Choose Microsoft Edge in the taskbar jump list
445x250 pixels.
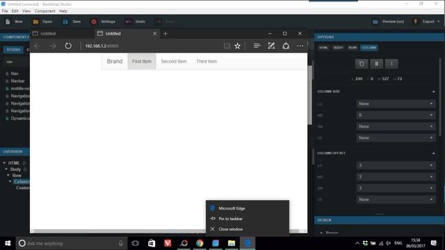[x=248, y=208]
